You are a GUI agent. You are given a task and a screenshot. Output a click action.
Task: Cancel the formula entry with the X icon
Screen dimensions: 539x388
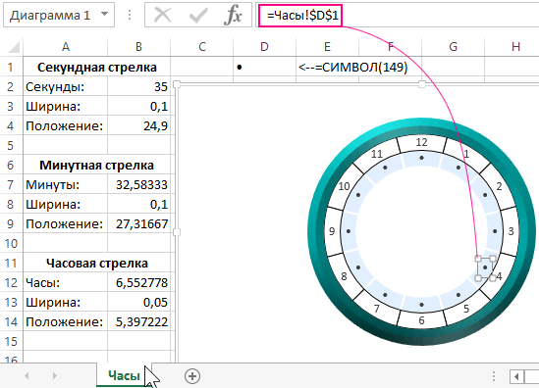tap(162, 15)
